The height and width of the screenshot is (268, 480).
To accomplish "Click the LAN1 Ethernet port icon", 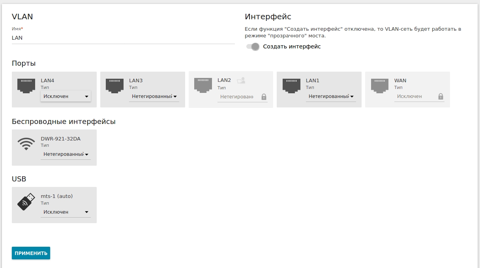I will tap(291, 86).
